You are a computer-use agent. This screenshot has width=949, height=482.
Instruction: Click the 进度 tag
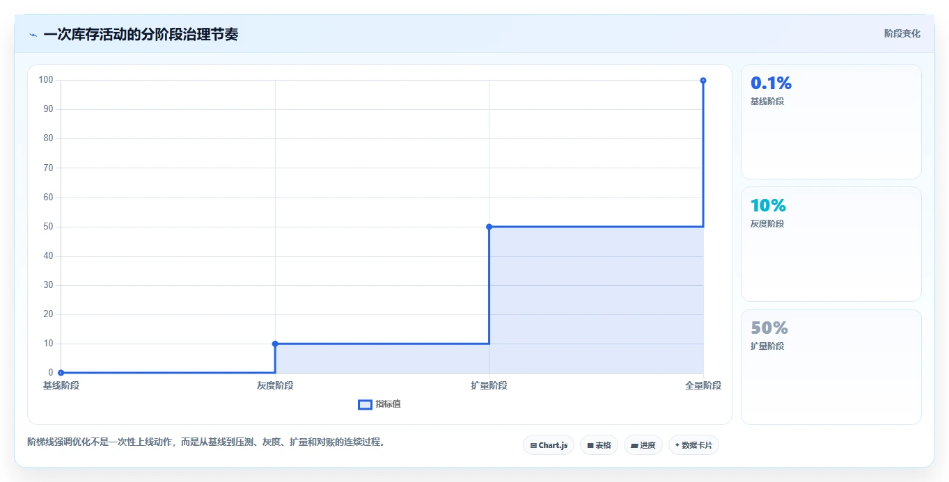tap(643, 445)
